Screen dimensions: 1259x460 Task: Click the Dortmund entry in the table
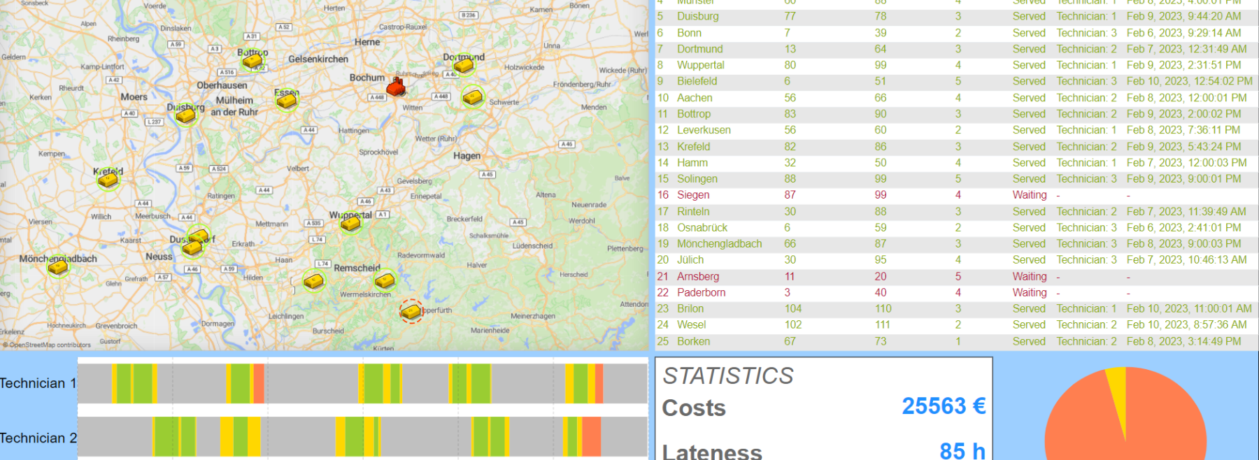pyautogui.click(x=700, y=49)
